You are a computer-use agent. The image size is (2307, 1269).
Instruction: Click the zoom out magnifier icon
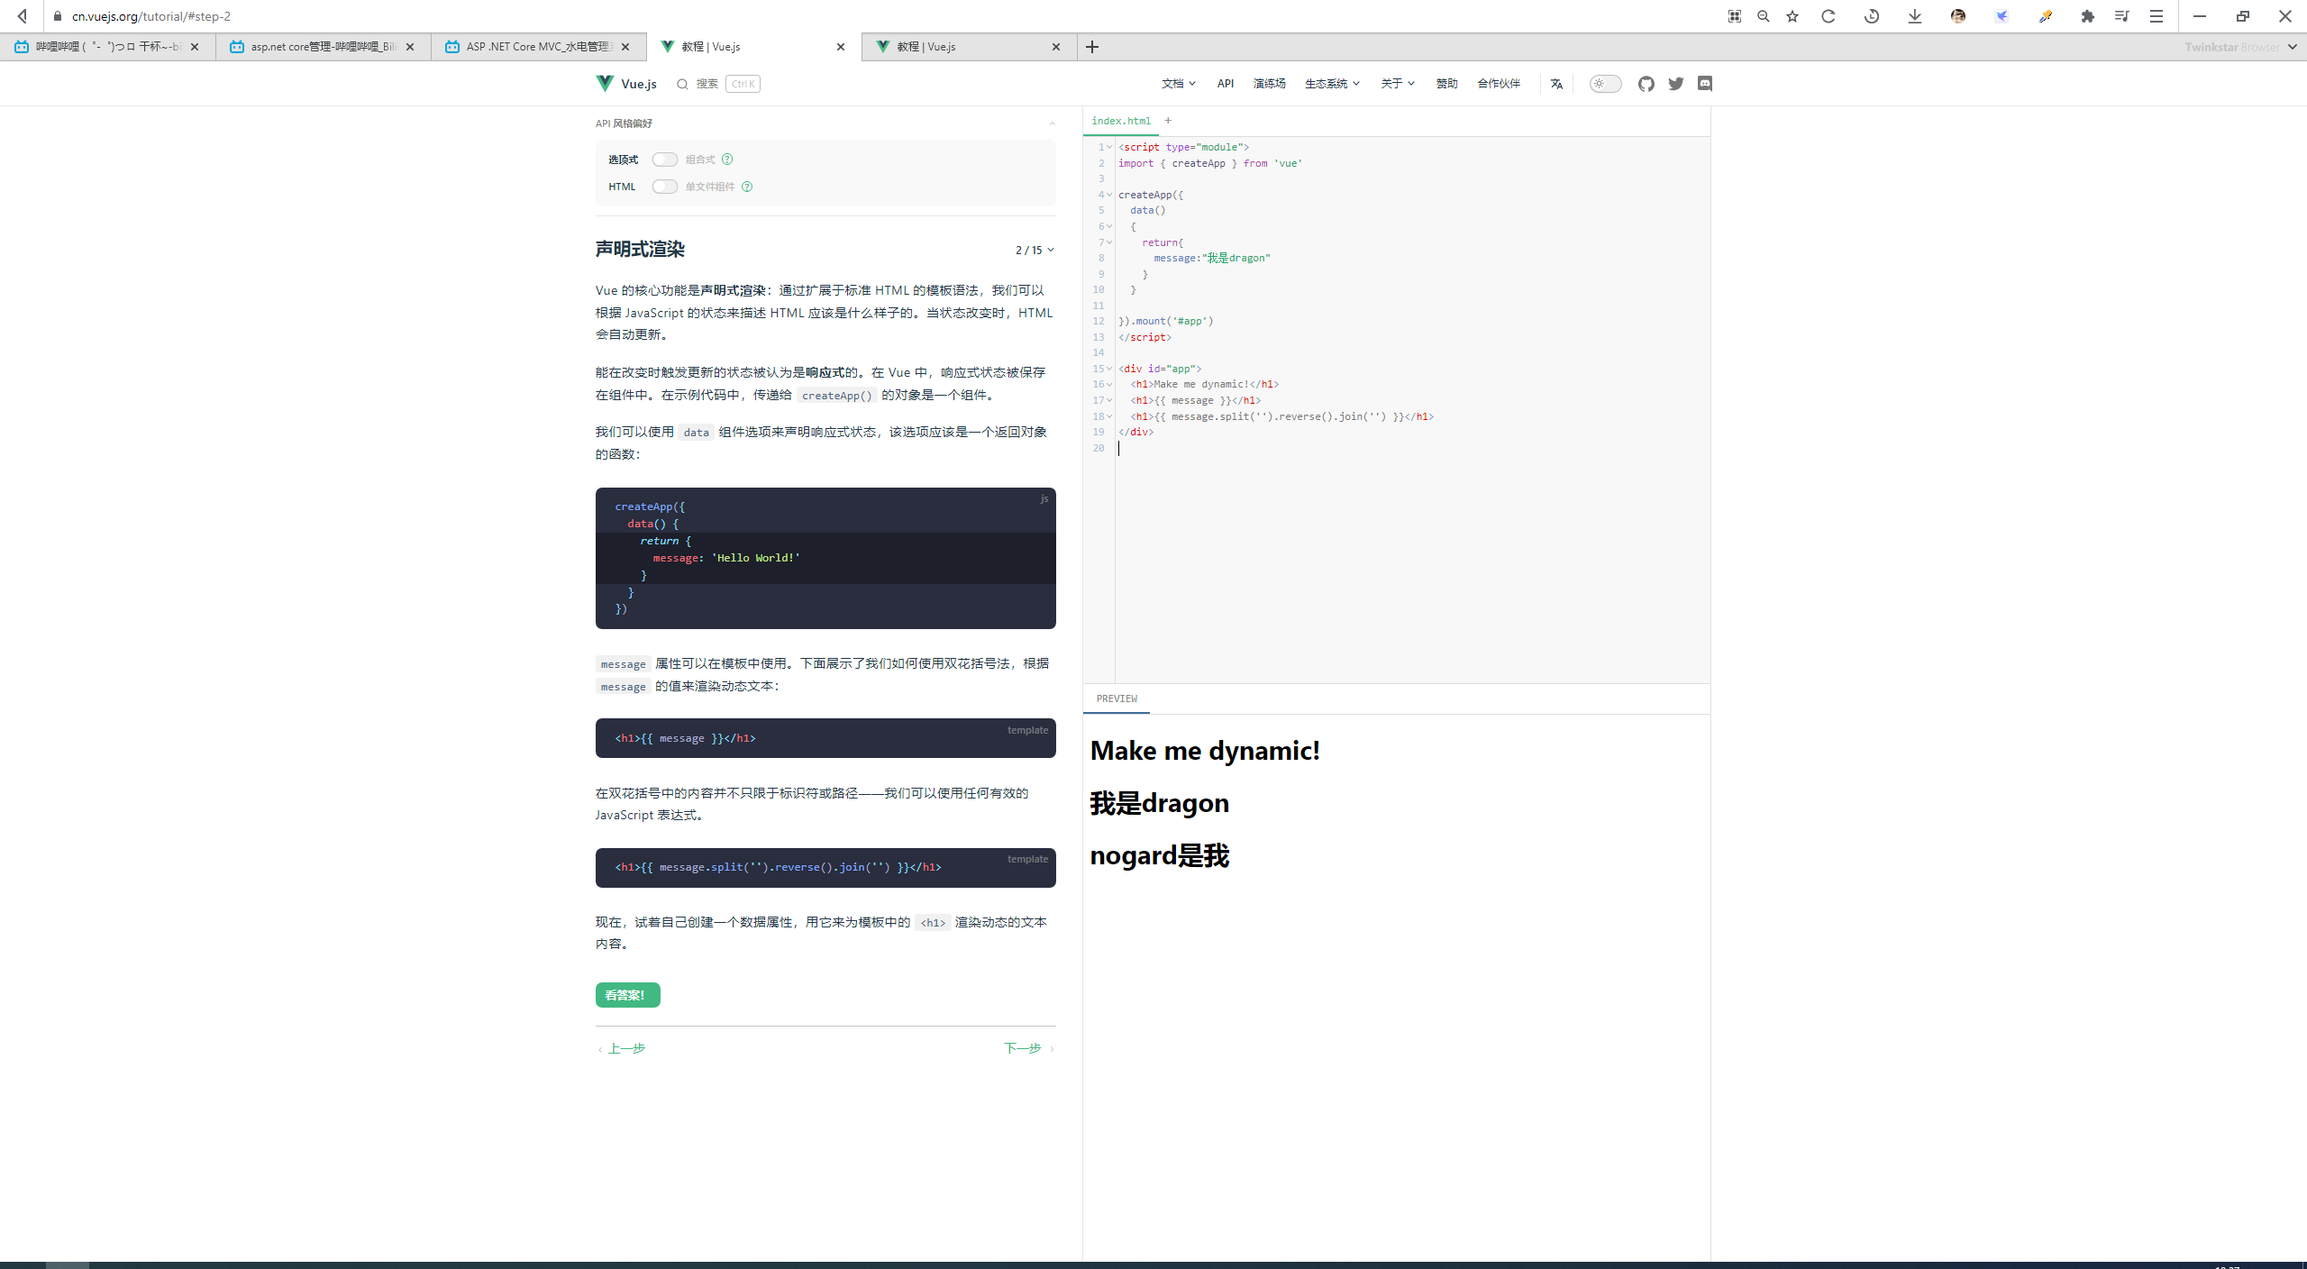[1764, 16]
